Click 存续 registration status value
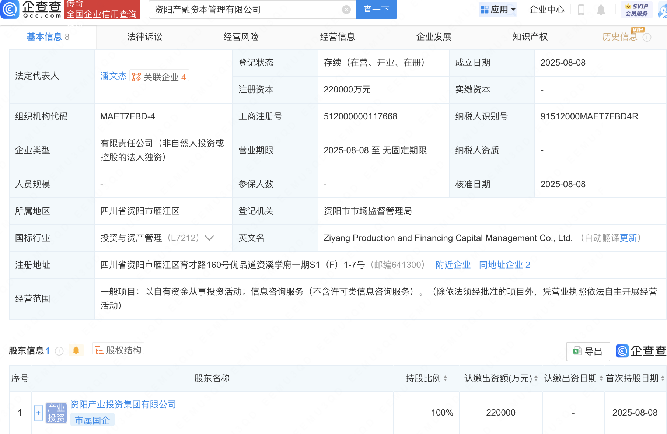 tap(374, 63)
